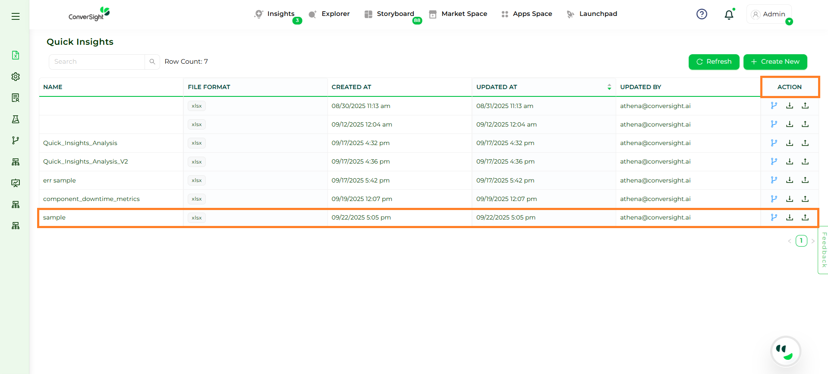
Task: Click into the Search input field
Action: coord(97,62)
